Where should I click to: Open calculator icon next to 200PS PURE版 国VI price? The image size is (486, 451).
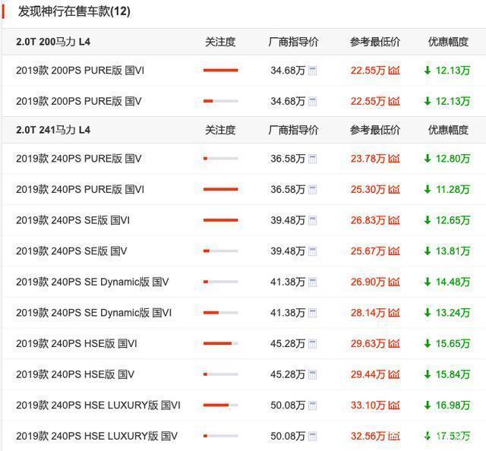312,71
